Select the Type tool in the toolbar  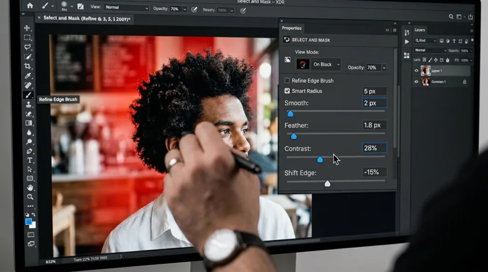[x=30, y=161]
